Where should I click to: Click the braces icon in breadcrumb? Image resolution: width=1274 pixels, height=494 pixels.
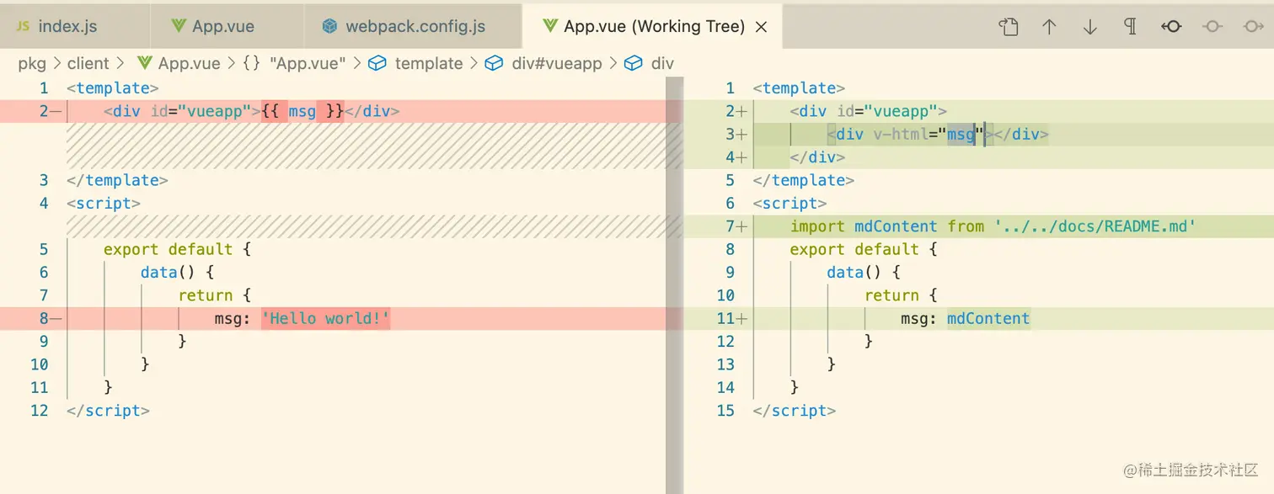tap(251, 63)
